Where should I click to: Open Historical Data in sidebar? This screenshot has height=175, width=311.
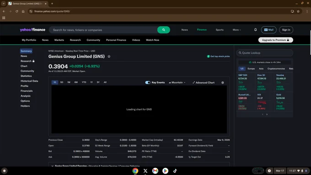[x=29, y=81]
